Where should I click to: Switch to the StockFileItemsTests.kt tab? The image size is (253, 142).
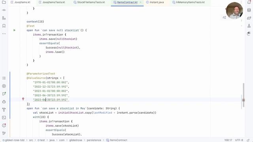[89, 2]
